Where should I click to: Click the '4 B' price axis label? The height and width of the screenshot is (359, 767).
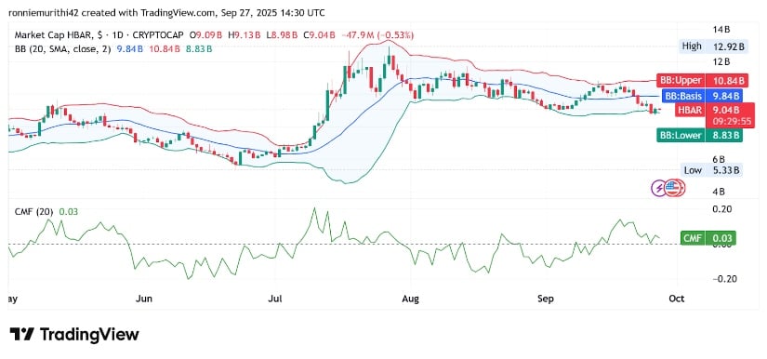pyautogui.click(x=719, y=192)
